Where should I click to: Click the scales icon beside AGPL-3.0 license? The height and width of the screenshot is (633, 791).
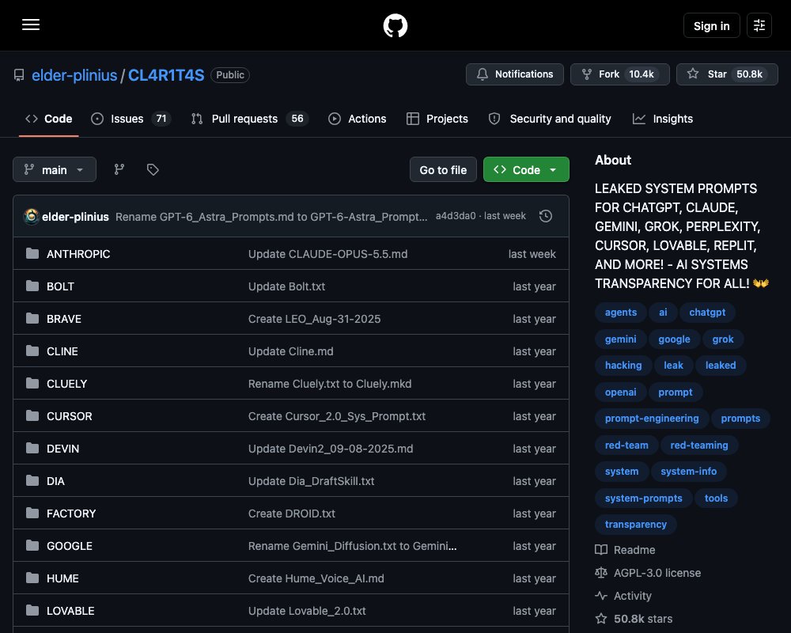tap(601, 573)
